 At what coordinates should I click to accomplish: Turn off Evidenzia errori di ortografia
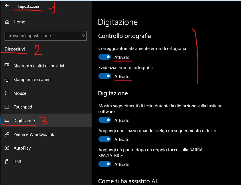pos(104,76)
